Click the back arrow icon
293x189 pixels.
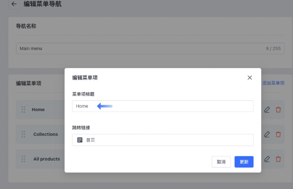[x=14, y=4]
